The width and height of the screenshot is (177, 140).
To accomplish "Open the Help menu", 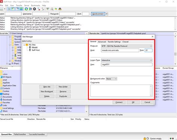I will 44,6.
